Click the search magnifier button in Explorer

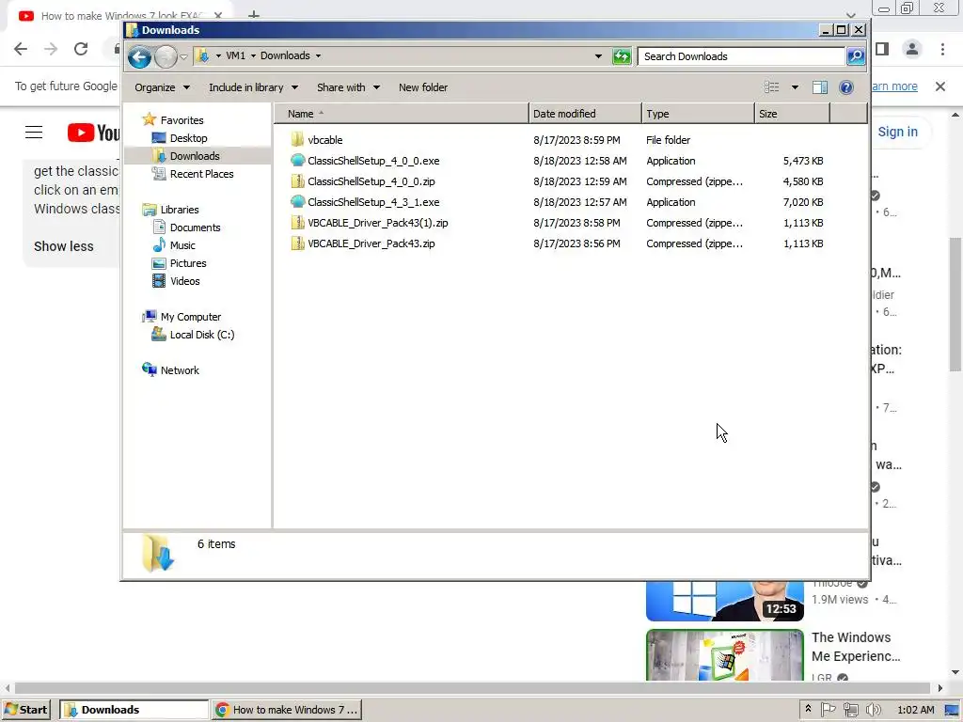(x=856, y=56)
